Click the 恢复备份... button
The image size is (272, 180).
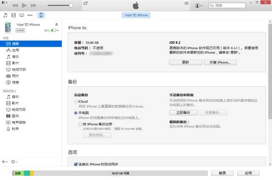213,112
